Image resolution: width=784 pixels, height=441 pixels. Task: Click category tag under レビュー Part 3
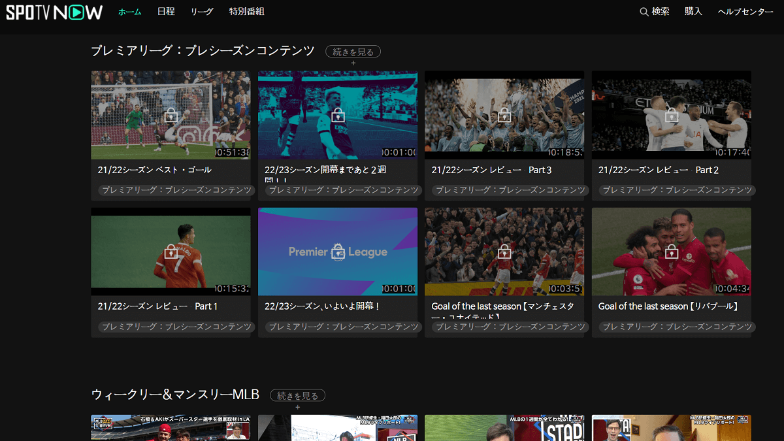click(x=510, y=190)
